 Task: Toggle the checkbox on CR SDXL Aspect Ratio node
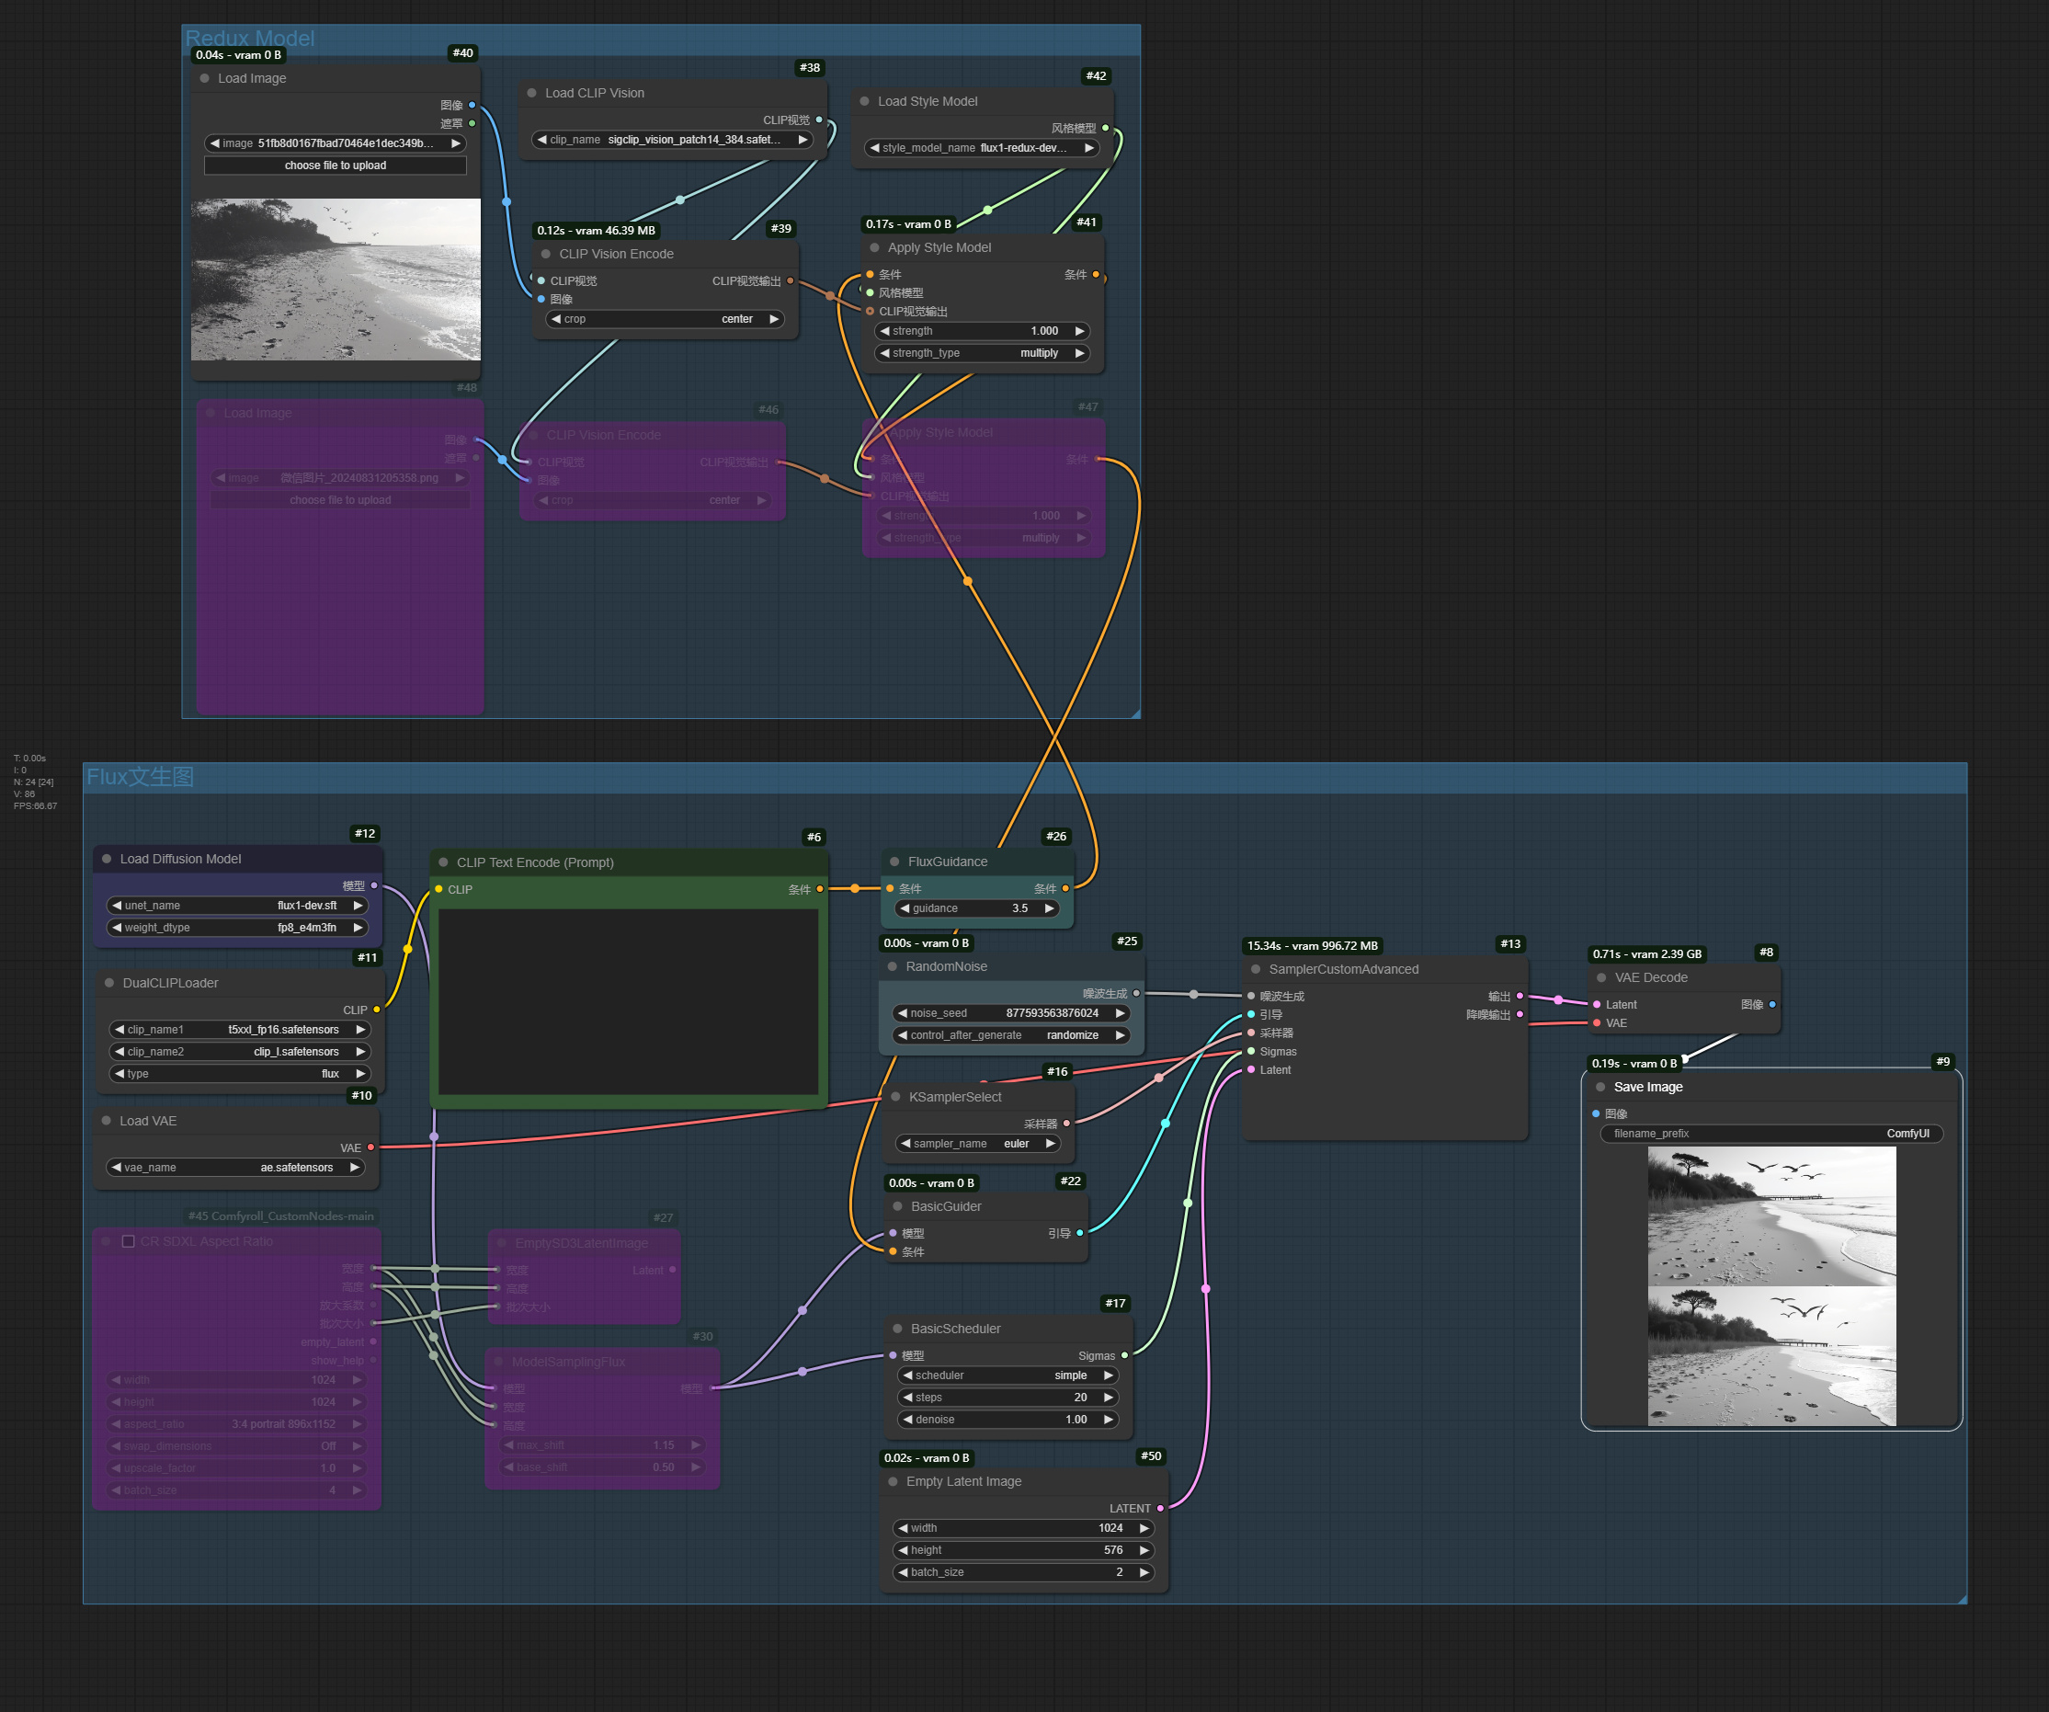(x=128, y=1240)
